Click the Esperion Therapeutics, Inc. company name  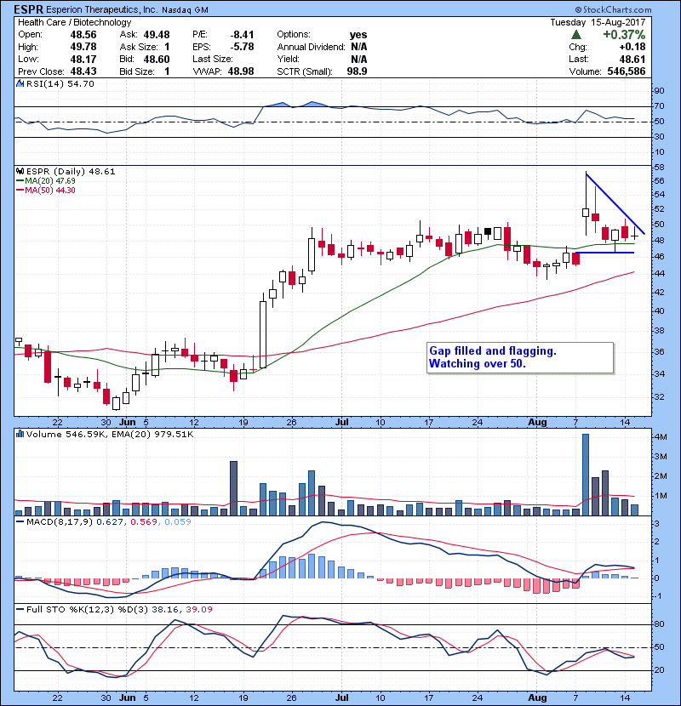click(102, 9)
